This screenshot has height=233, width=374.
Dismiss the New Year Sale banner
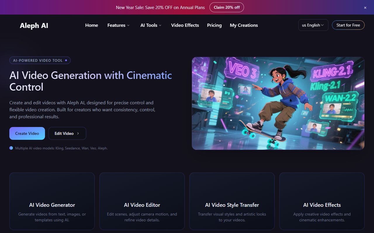pyautogui.click(x=365, y=7)
